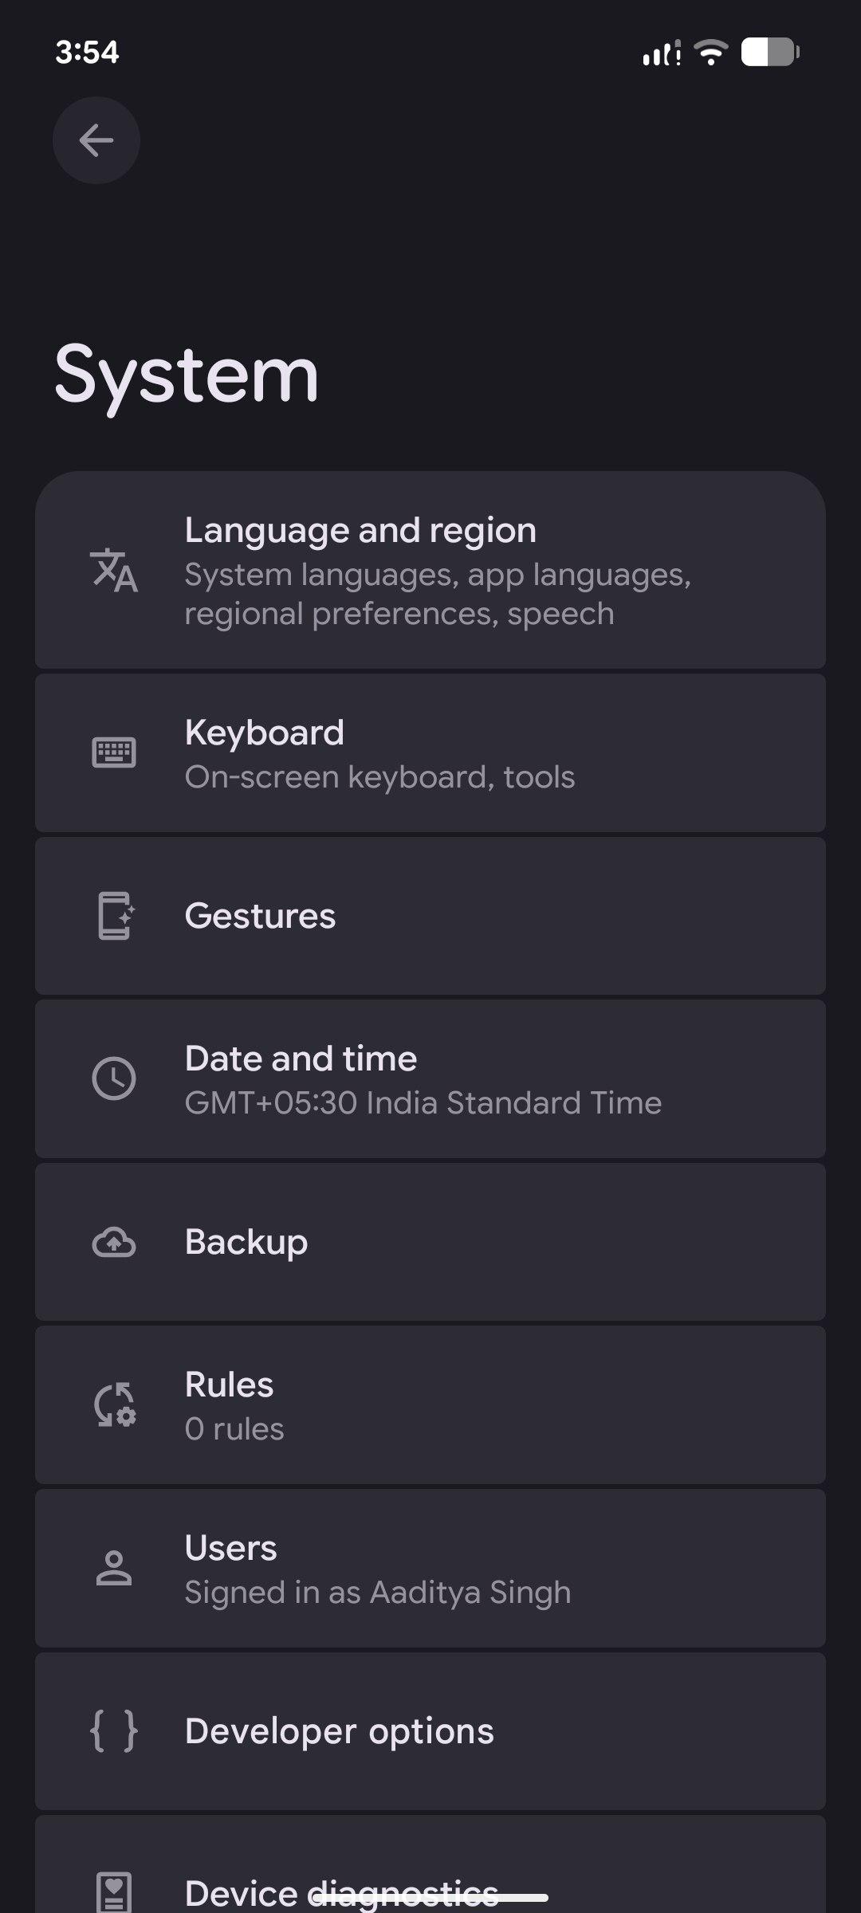Tap the Rules automation icon

[116, 1404]
